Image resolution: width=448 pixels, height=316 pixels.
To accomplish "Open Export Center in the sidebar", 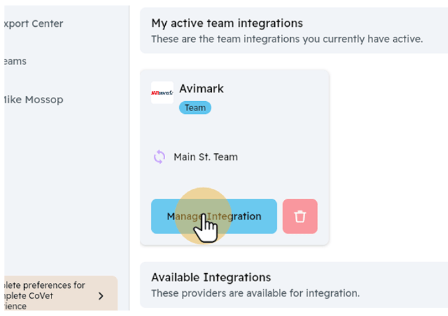I will click(33, 24).
